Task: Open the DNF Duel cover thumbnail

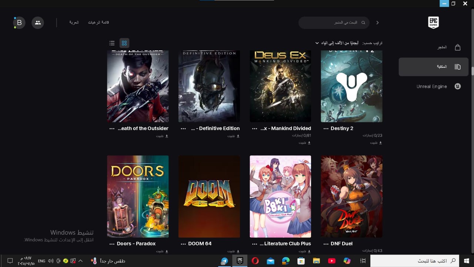Action: pos(351,197)
